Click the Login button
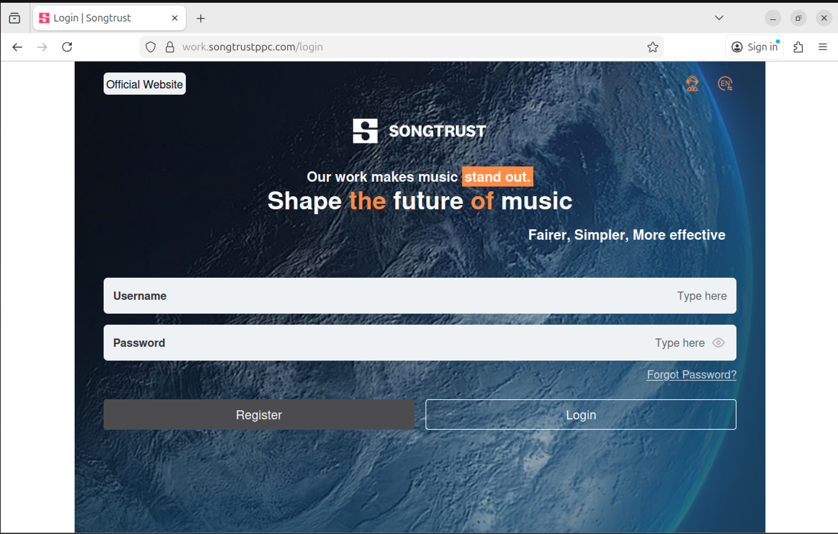The height and width of the screenshot is (534, 838). point(581,415)
